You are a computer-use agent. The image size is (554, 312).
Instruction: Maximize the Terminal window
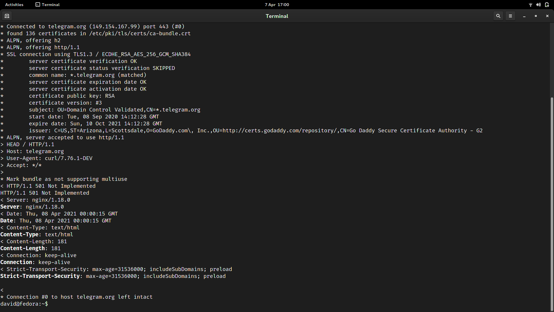tap(536, 16)
